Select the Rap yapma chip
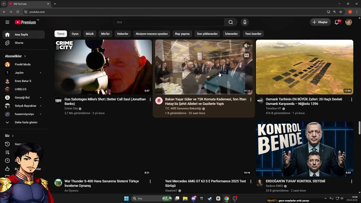Screen dimensions: 361x203 [x=182, y=34]
